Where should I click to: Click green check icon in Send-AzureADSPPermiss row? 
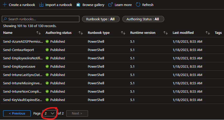(x=47, y=41)
